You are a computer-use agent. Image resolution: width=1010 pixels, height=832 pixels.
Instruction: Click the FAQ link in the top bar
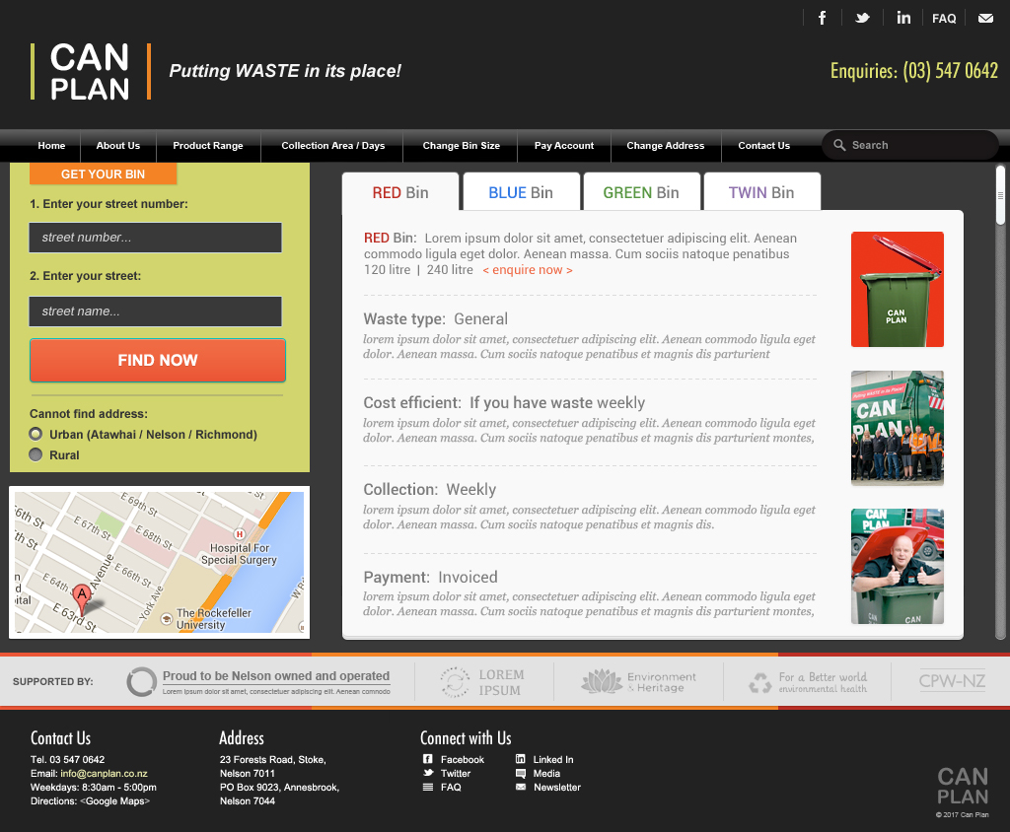click(x=944, y=19)
